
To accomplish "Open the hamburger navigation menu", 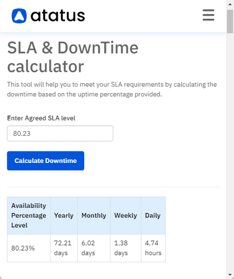I will click(x=209, y=15).
